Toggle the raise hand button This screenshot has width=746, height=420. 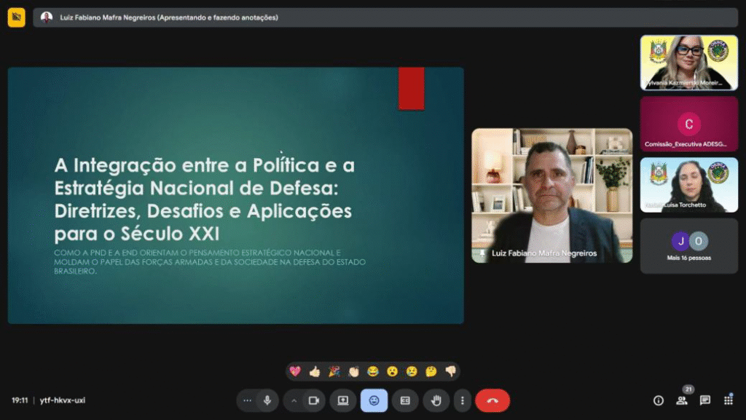[x=436, y=400]
